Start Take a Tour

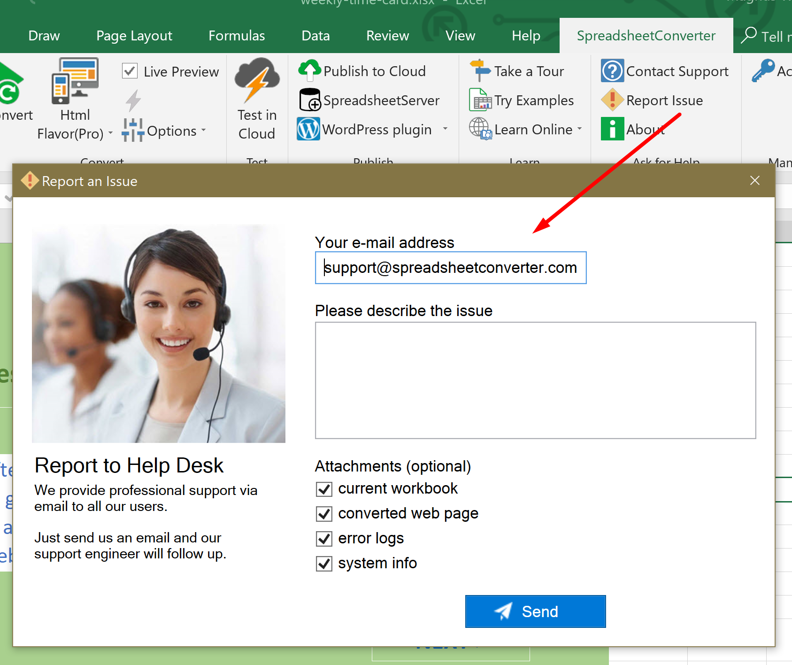(x=480, y=70)
